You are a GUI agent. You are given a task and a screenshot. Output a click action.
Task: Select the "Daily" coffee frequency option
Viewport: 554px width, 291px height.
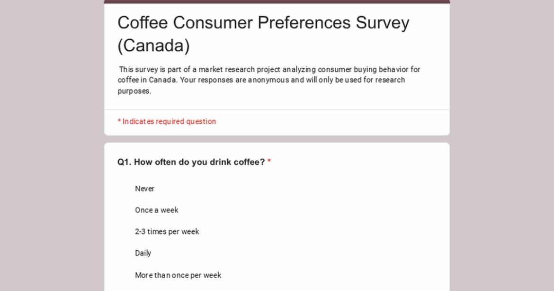click(x=143, y=253)
